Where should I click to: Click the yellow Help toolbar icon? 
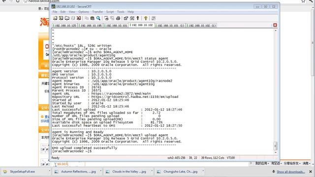click(146, 18)
